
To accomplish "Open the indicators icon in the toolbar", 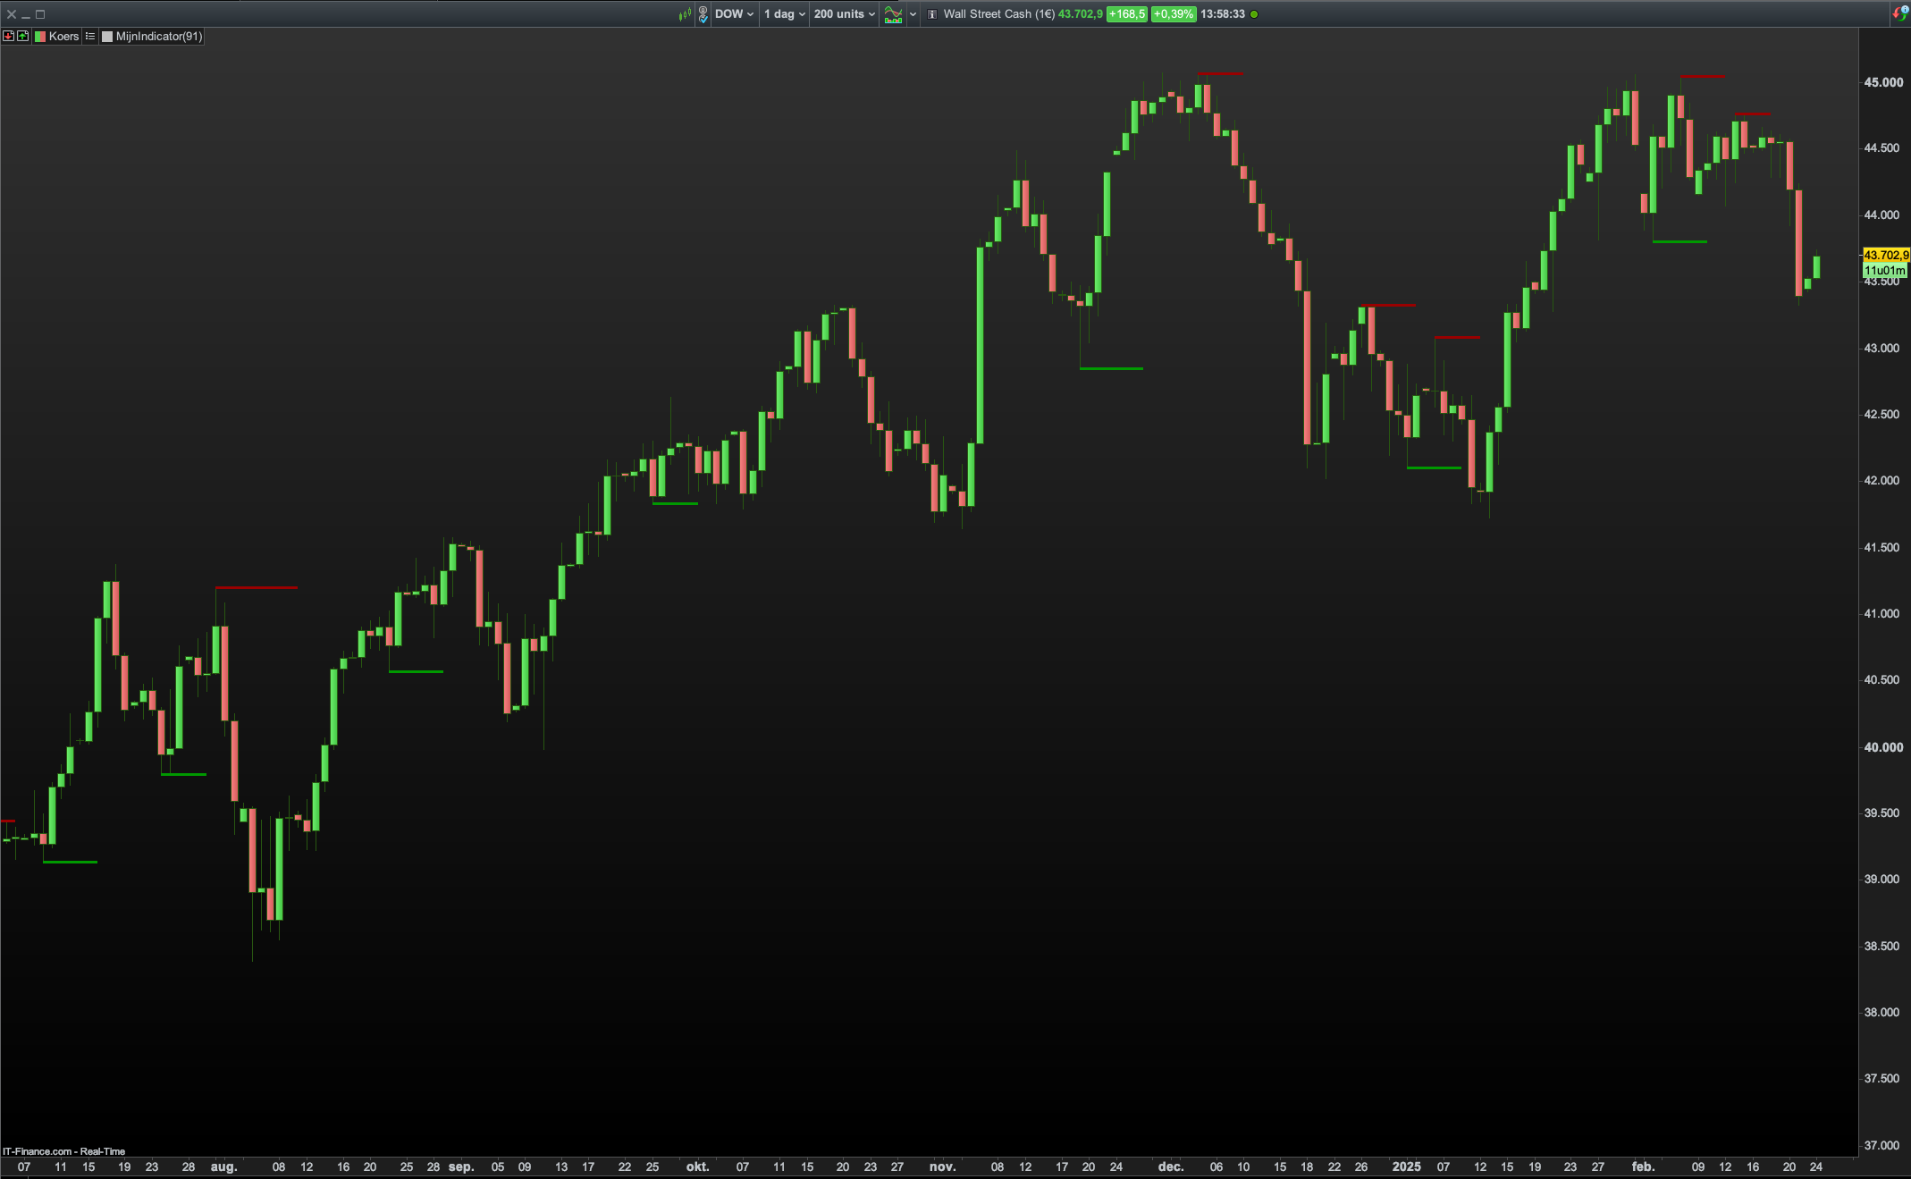I will pos(893,14).
